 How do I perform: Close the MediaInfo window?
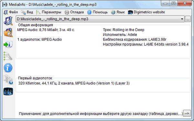tap(185, 3)
